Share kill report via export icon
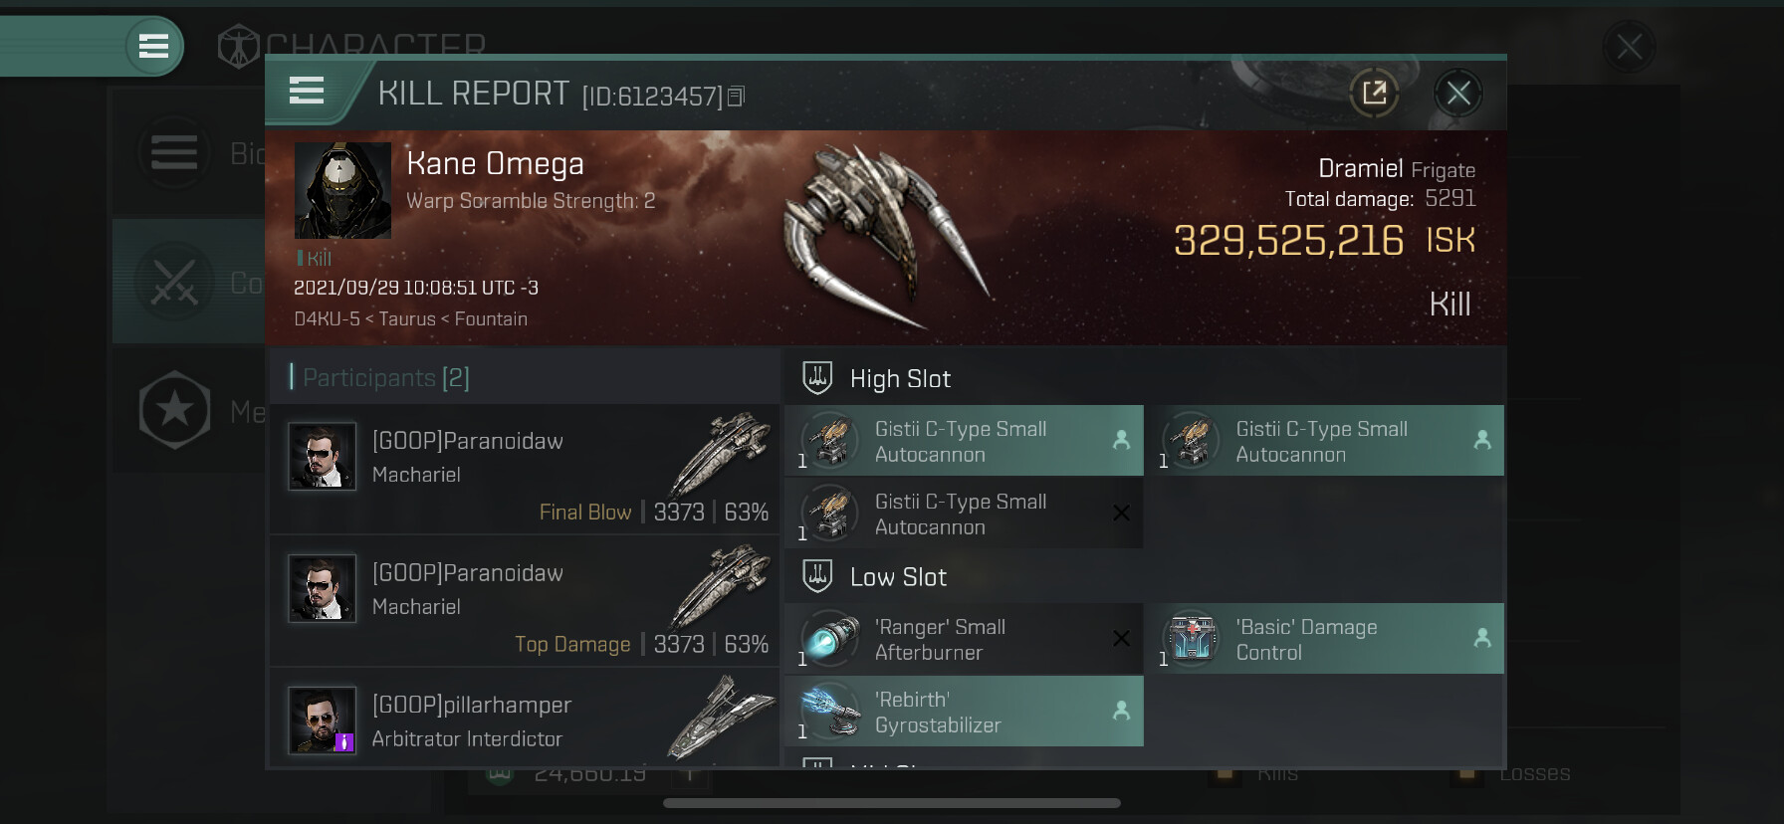1784x824 pixels. (x=1375, y=94)
